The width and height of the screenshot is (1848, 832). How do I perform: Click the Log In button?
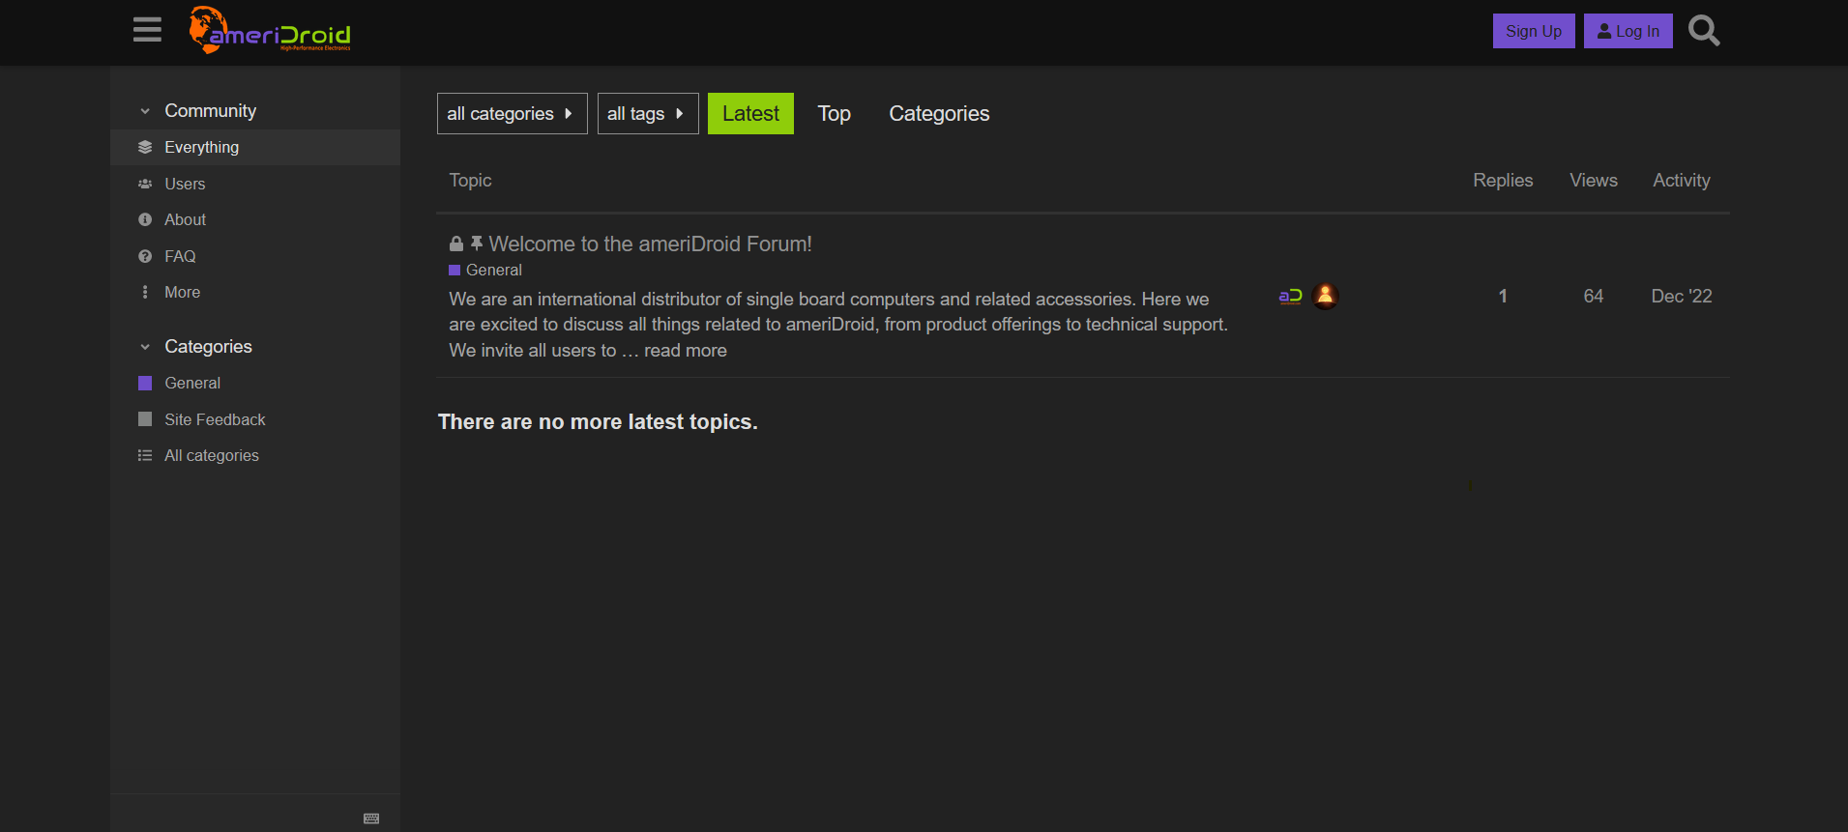(1628, 31)
